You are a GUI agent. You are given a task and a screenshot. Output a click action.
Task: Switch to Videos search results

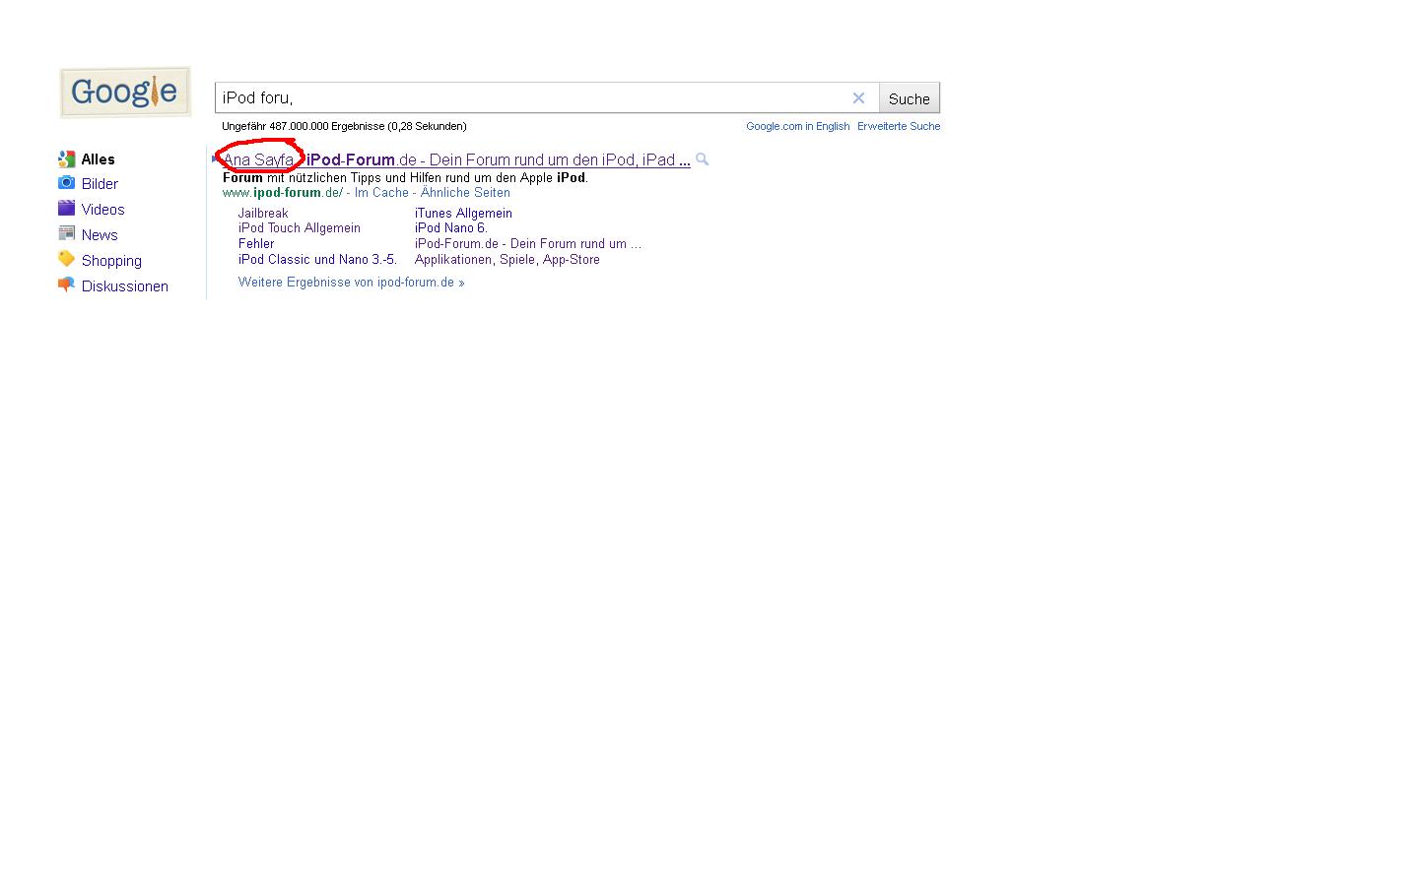click(x=102, y=210)
